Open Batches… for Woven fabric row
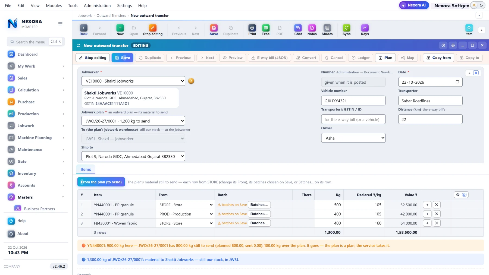This screenshot has width=489, height=275. click(x=259, y=223)
